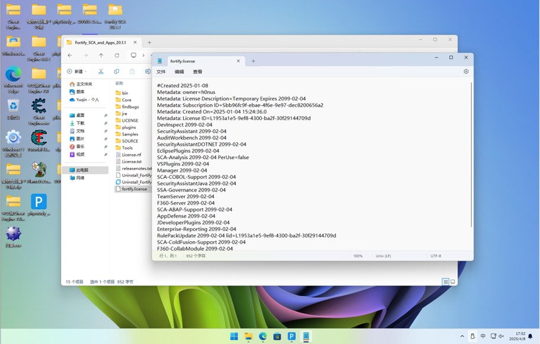Add a new File Explorer tab
This screenshot has height=344, width=540.
[x=149, y=43]
